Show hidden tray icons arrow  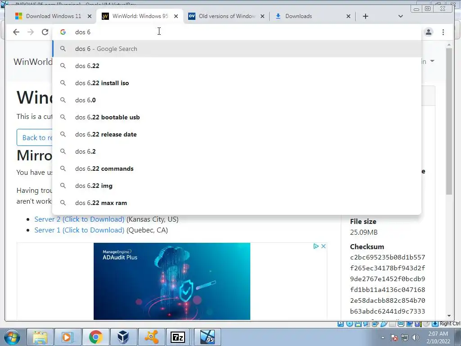383,337
